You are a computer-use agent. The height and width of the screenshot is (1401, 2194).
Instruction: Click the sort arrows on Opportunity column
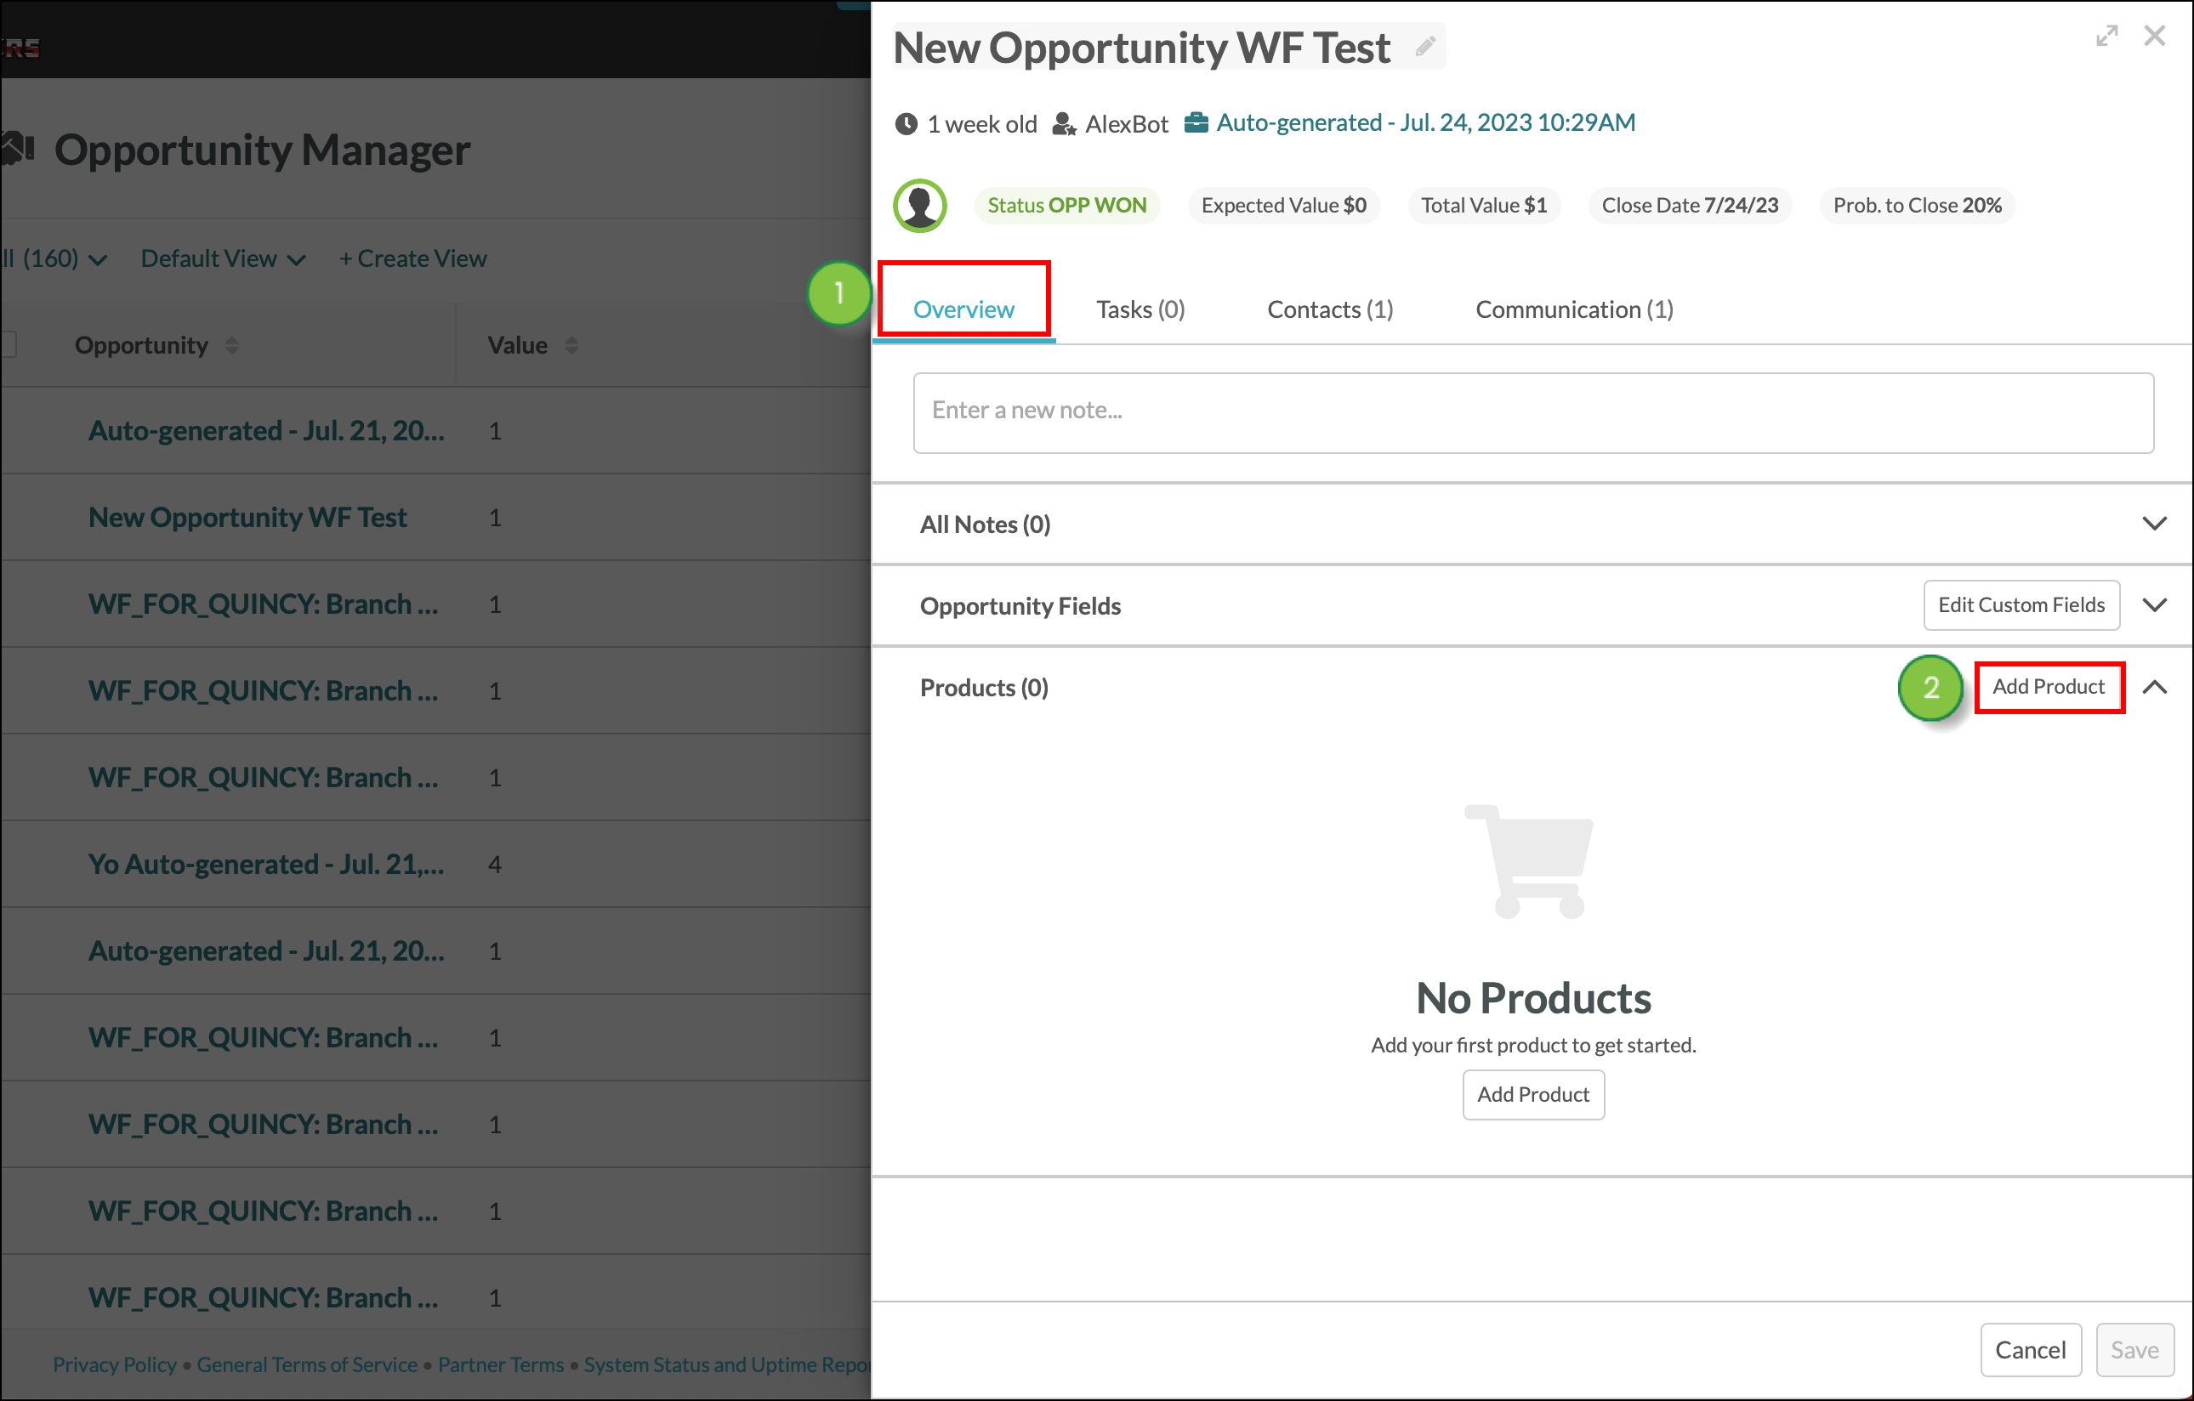[232, 345]
